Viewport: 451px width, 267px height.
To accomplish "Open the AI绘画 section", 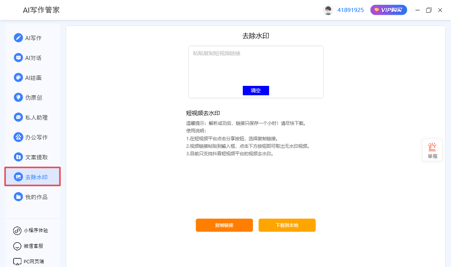I will click(33, 78).
